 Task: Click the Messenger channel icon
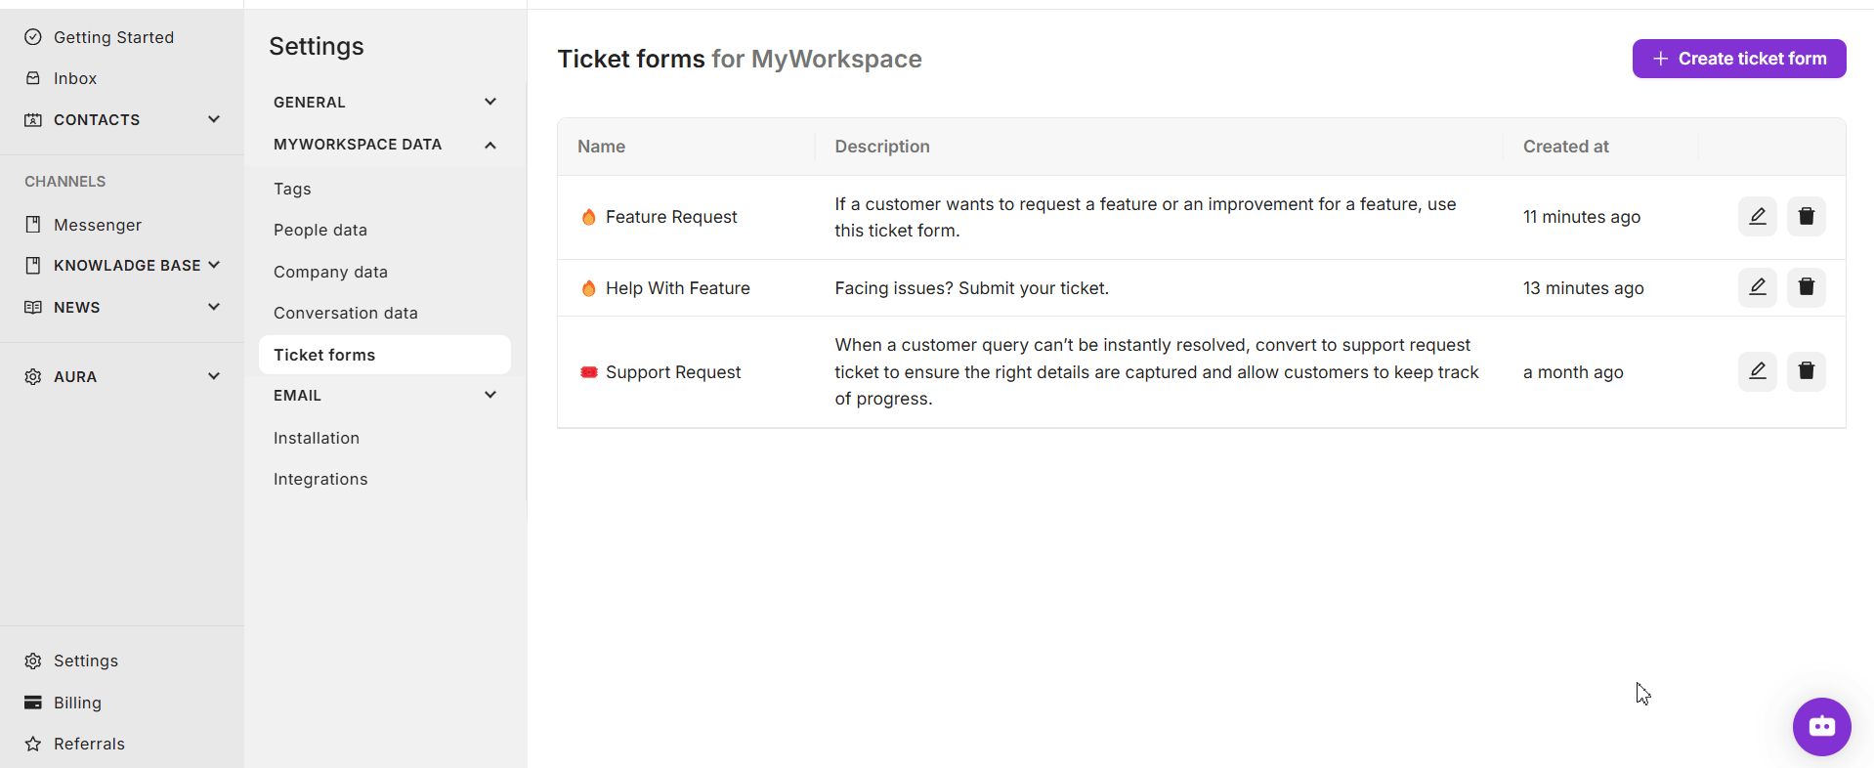click(x=33, y=225)
